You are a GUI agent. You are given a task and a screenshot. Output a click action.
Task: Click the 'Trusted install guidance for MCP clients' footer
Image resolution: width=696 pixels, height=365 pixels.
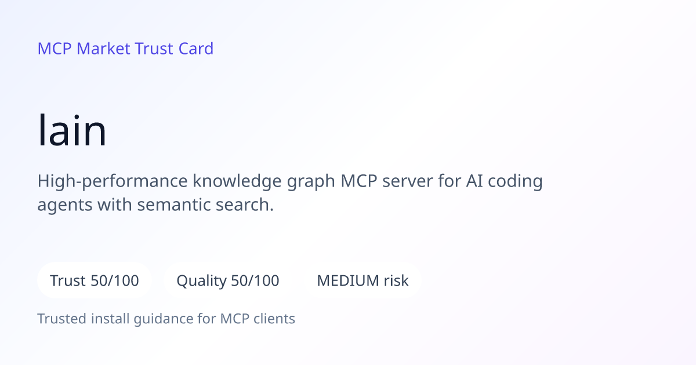tap(166, 319)
